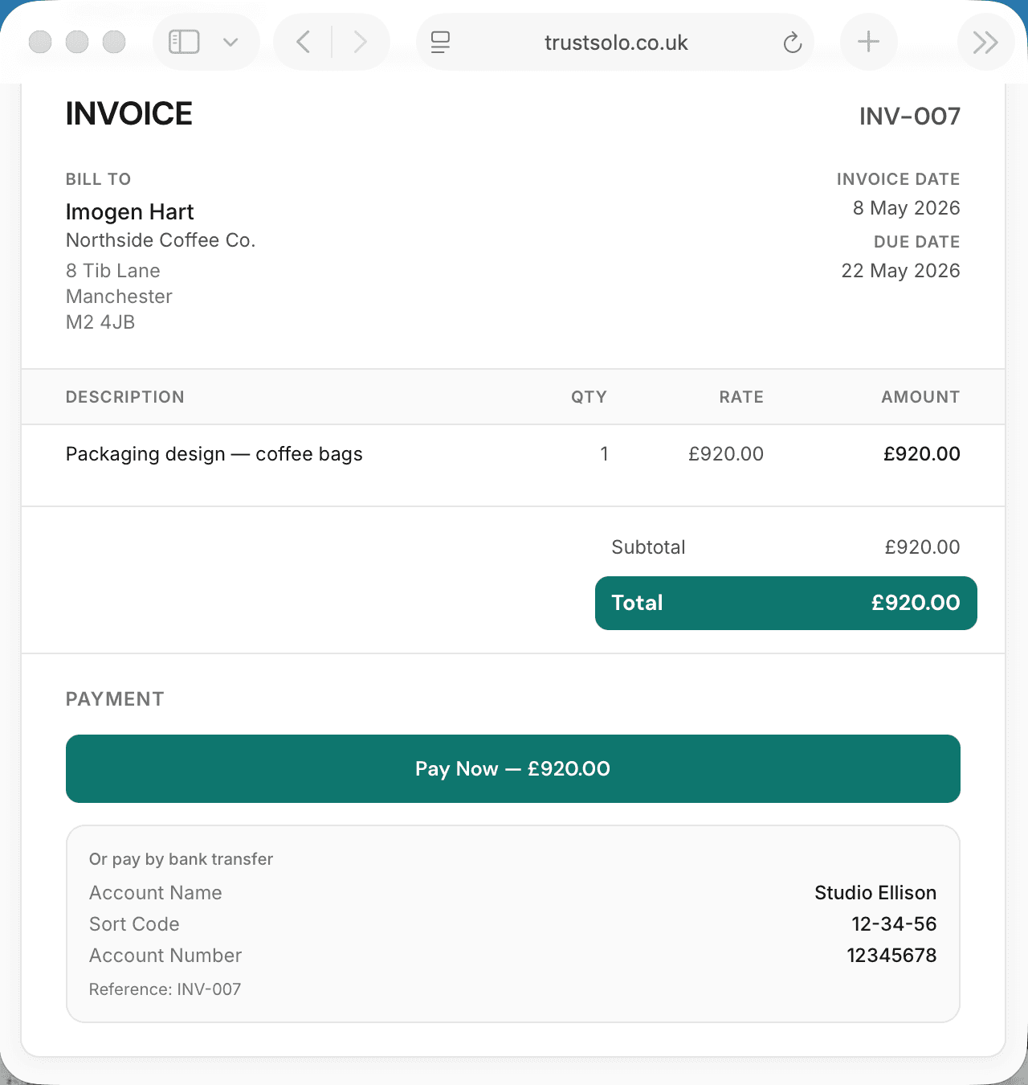Click the green Total £920.00 bar
Image resolution: width=1028 pixels, height=1085 pixels.
pos(786,603)
